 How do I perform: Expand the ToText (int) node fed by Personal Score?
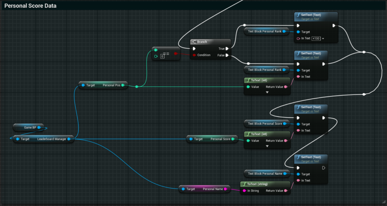coord(267,146)
